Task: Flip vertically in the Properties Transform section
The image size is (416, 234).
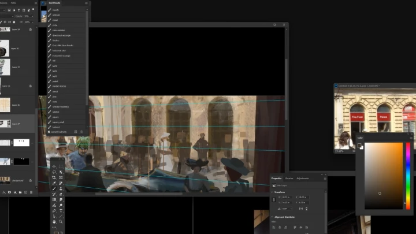Action: (x=306, y=209)
